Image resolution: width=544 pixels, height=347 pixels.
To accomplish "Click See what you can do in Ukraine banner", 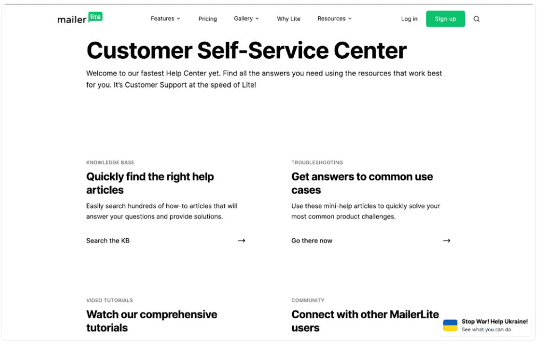I will (x=487, y=329).
